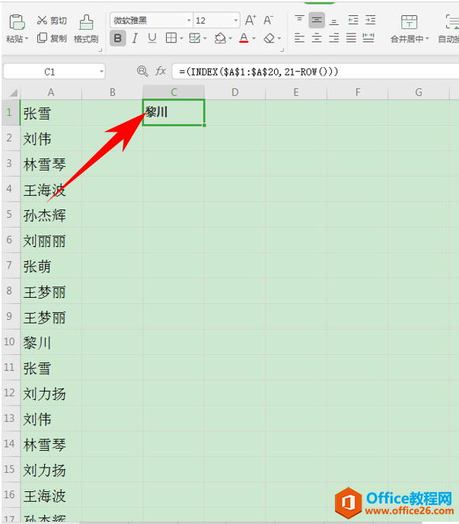Select column F header
The height and width of the screenshot is (524, 459).
358,92
